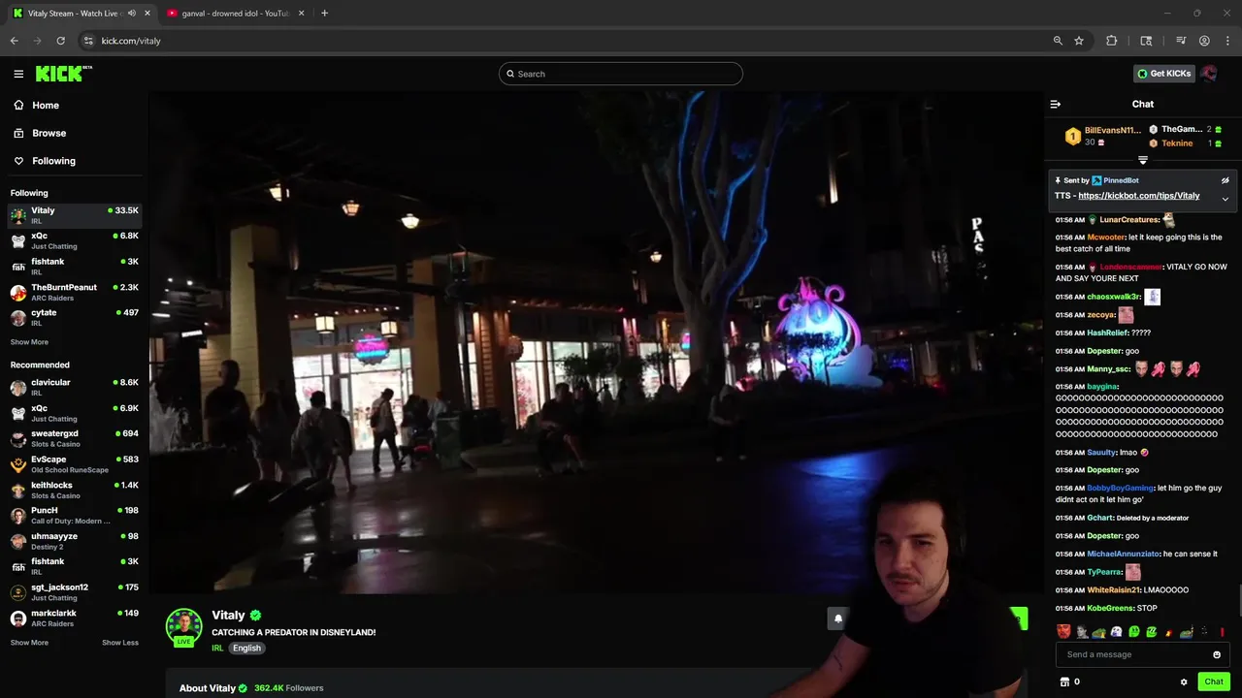The width and height of the screenshot is (1242, 698).
Task: Go back in browser
Action: point(14,41)
